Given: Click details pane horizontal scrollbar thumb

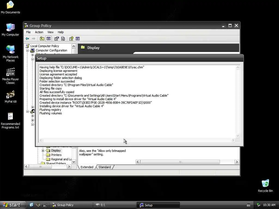Looking at the screenshot, I should point(180,162).
